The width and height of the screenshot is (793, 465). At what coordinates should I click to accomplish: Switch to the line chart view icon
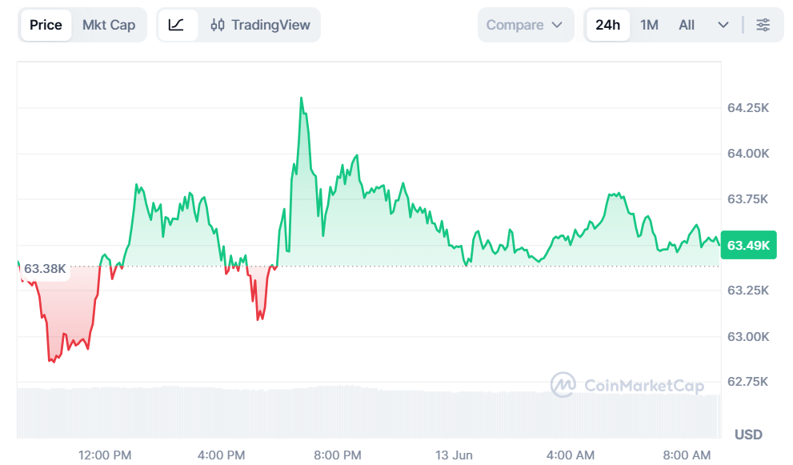(177, 25)
